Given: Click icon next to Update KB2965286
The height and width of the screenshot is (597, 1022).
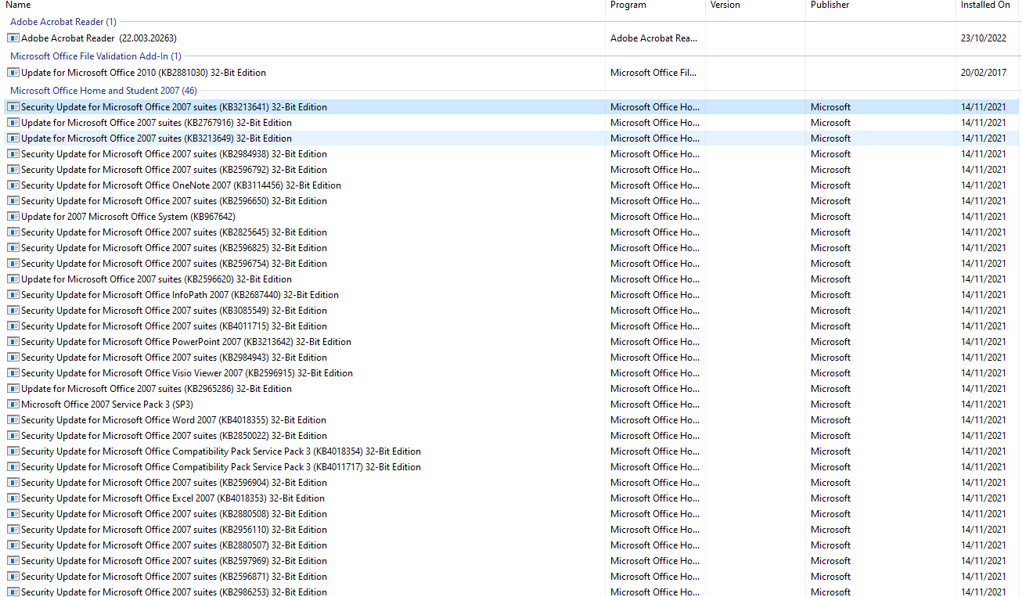Looking at the screenshot, I should (x=13, y=388).
